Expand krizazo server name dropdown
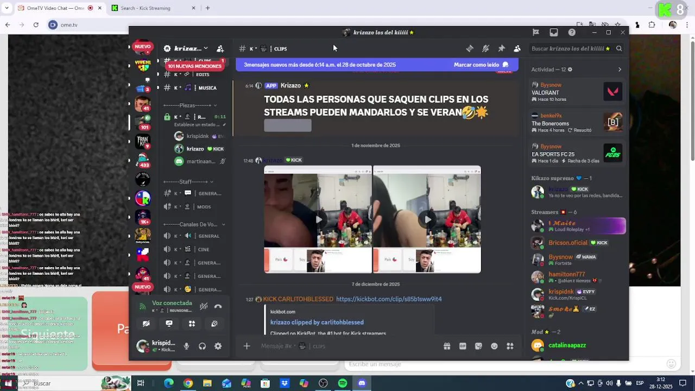This screenshot has width=695, height=391. pyautogui.click(x=206, y=48)
